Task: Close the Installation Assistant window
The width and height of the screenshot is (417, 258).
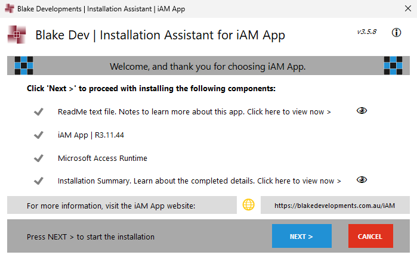Action: click(403, 10)
